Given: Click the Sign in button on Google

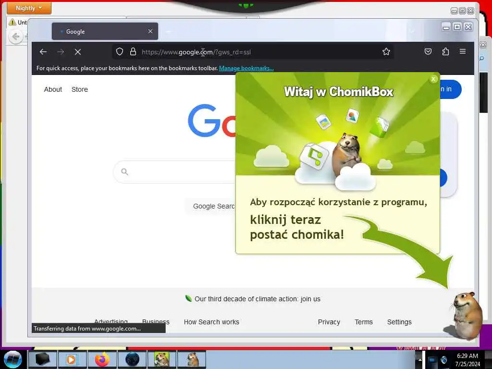Looking at the screenshot, I should 451,89.
